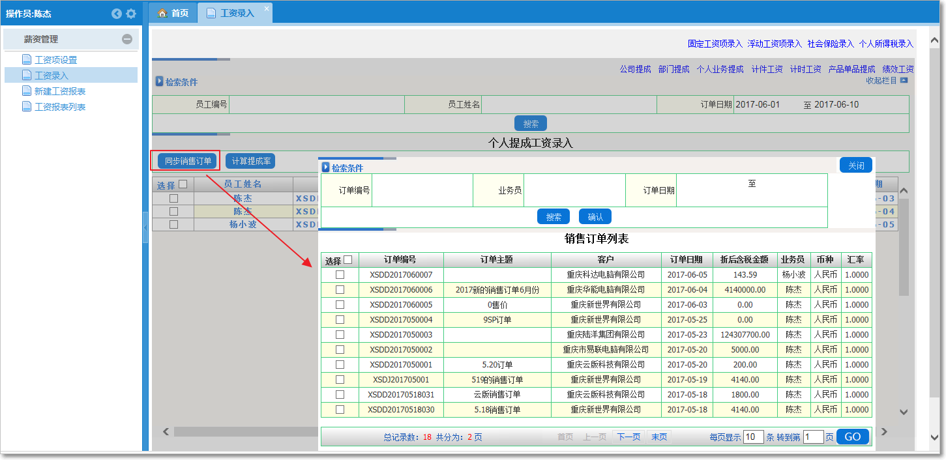Click the document icon next to 工资项设置
Image resolution: width=946 pixels, height=460 pixels.
25,59
